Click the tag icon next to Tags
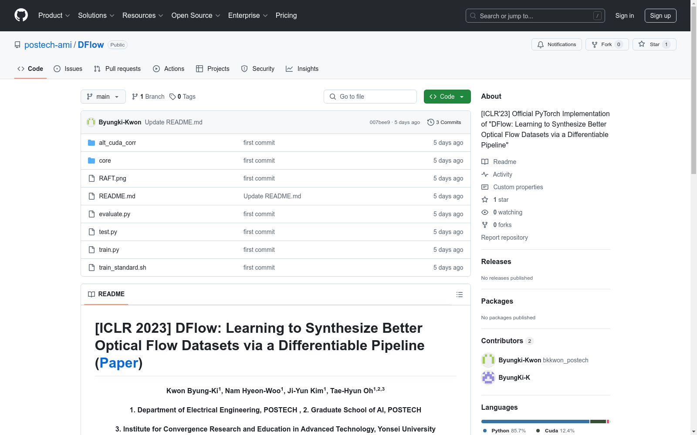Image resolution: width=697 pixels, height=435 pixels. (173, 97)
